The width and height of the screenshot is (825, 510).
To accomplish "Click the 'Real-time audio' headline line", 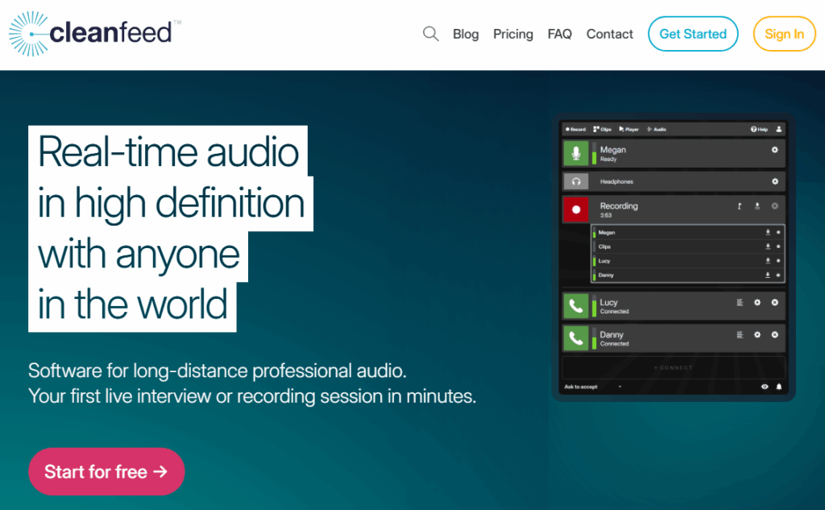I will (x=168, y=152).
